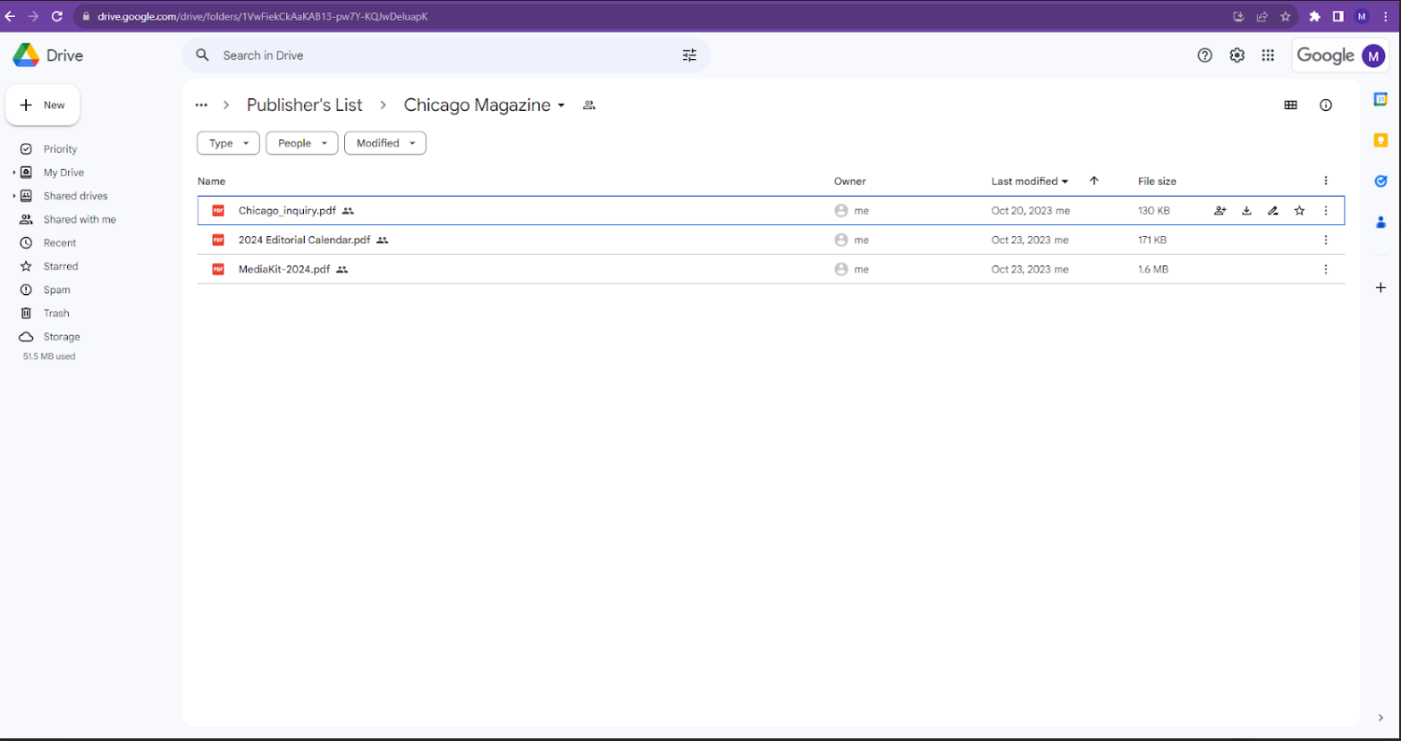The height and width of the screenshot is (741, 1401).
Task: Open Google Calendar side panel
Action: point(1380,99)
